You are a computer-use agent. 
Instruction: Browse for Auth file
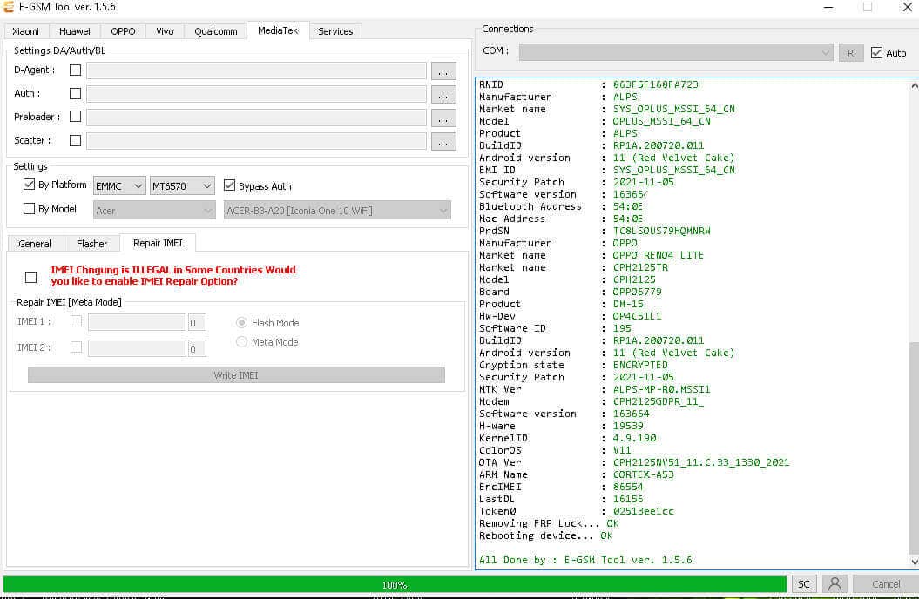(x=443, y=94)
